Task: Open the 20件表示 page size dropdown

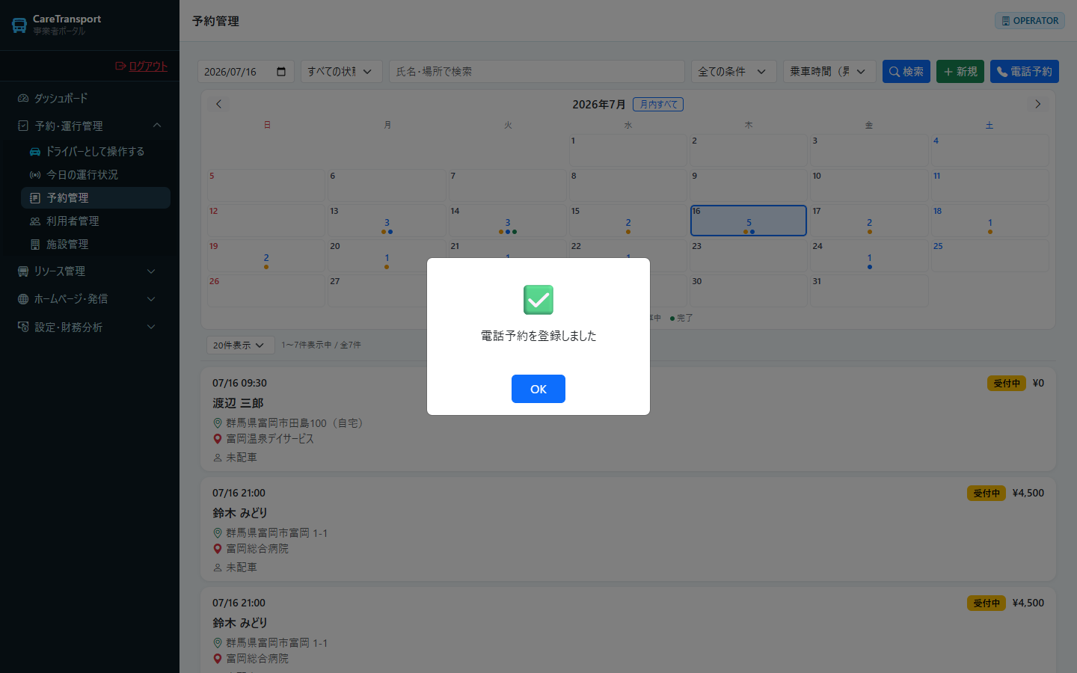Action: coord(240,345)
